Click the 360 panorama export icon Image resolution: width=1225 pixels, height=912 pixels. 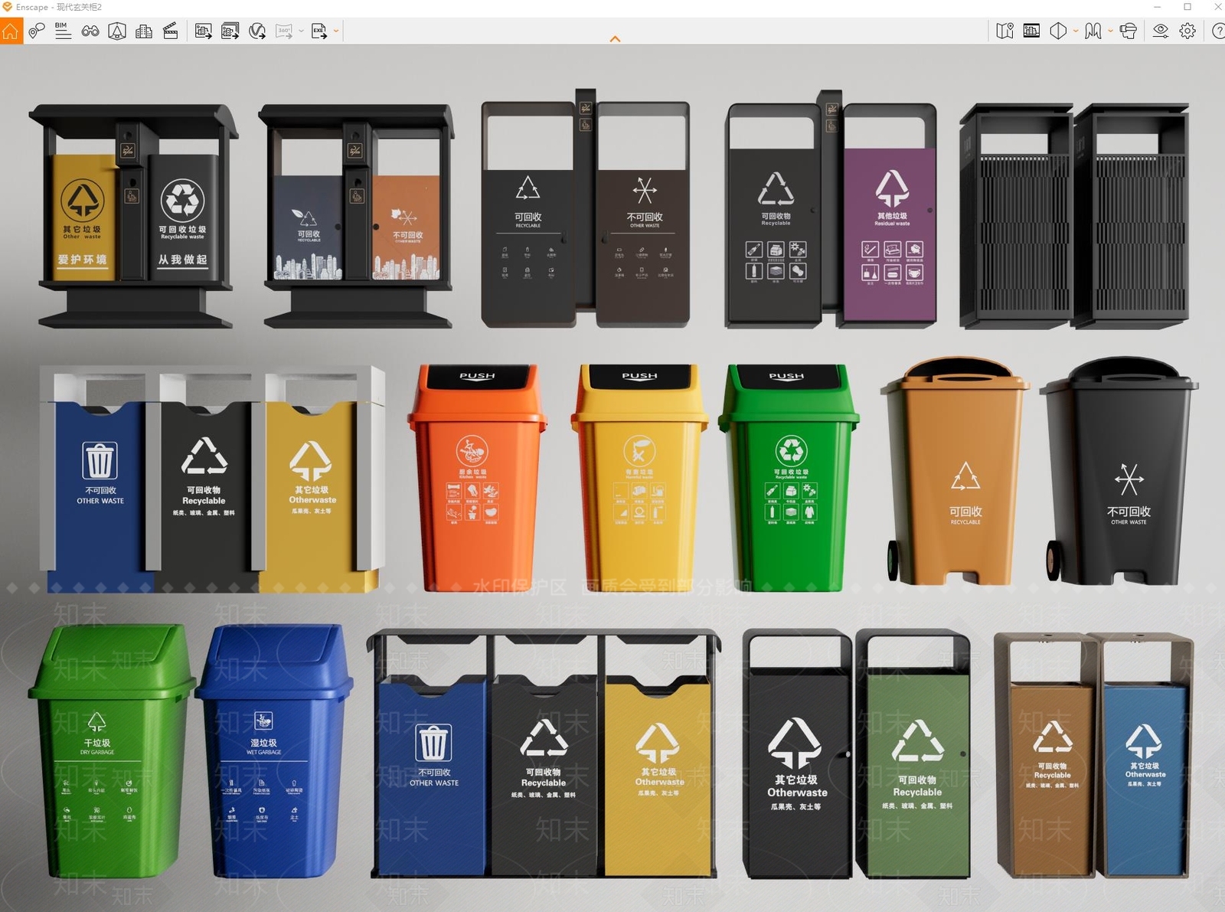click(x=285, y=31)
